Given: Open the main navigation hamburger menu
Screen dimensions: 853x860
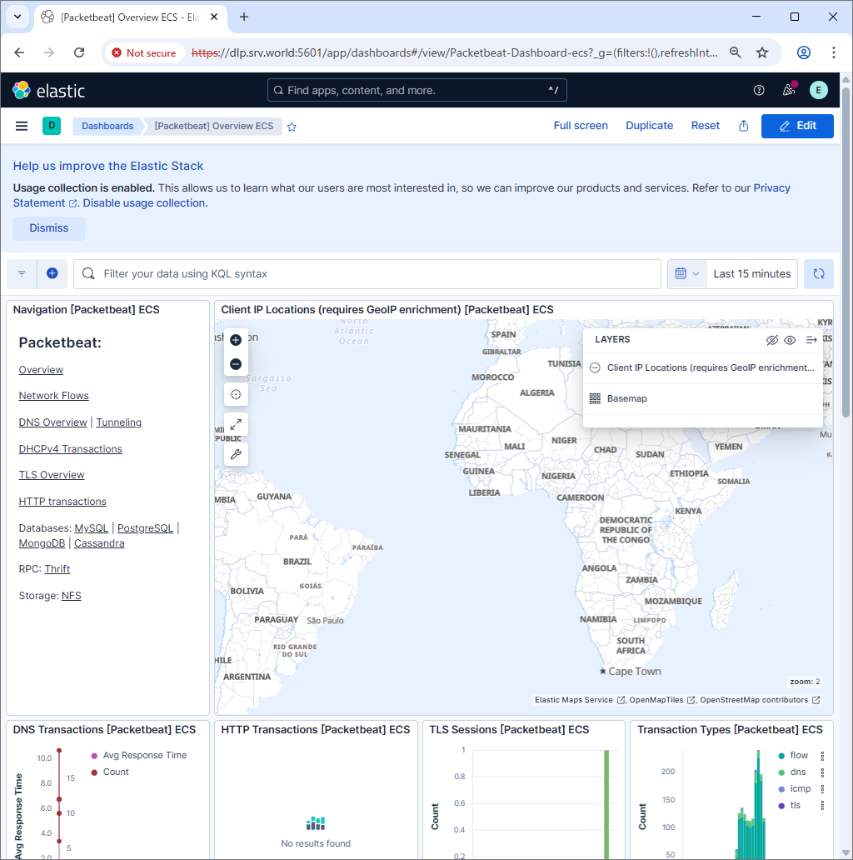Looking at the screenshot, I should point(22,126).
